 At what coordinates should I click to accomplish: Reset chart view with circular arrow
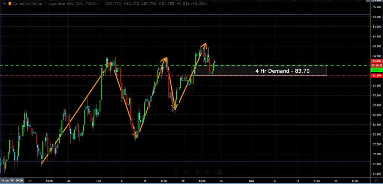(x=219, y=172)
